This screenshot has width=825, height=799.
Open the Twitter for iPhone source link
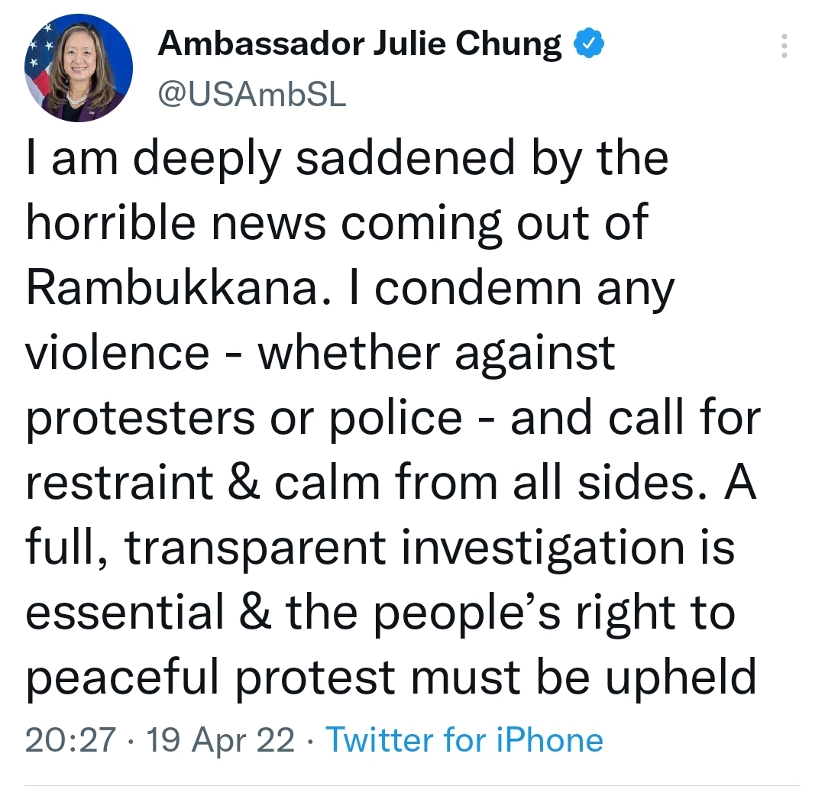[464, 739]
